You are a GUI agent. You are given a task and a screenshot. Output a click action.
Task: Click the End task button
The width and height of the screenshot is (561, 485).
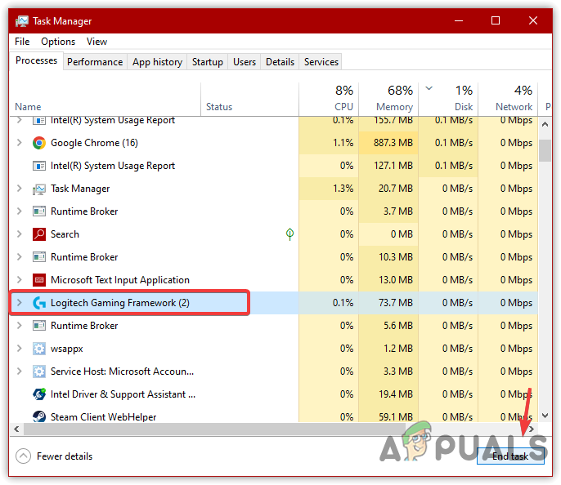coord(510,456)
